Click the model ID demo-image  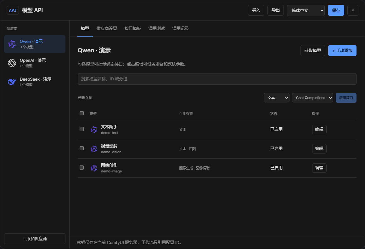111,171
